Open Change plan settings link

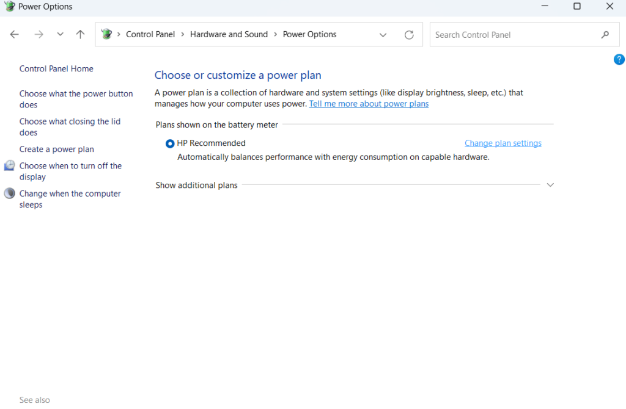503,143
